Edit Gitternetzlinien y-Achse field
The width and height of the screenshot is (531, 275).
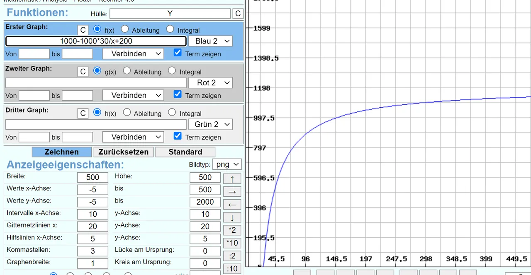click(205, 227)
